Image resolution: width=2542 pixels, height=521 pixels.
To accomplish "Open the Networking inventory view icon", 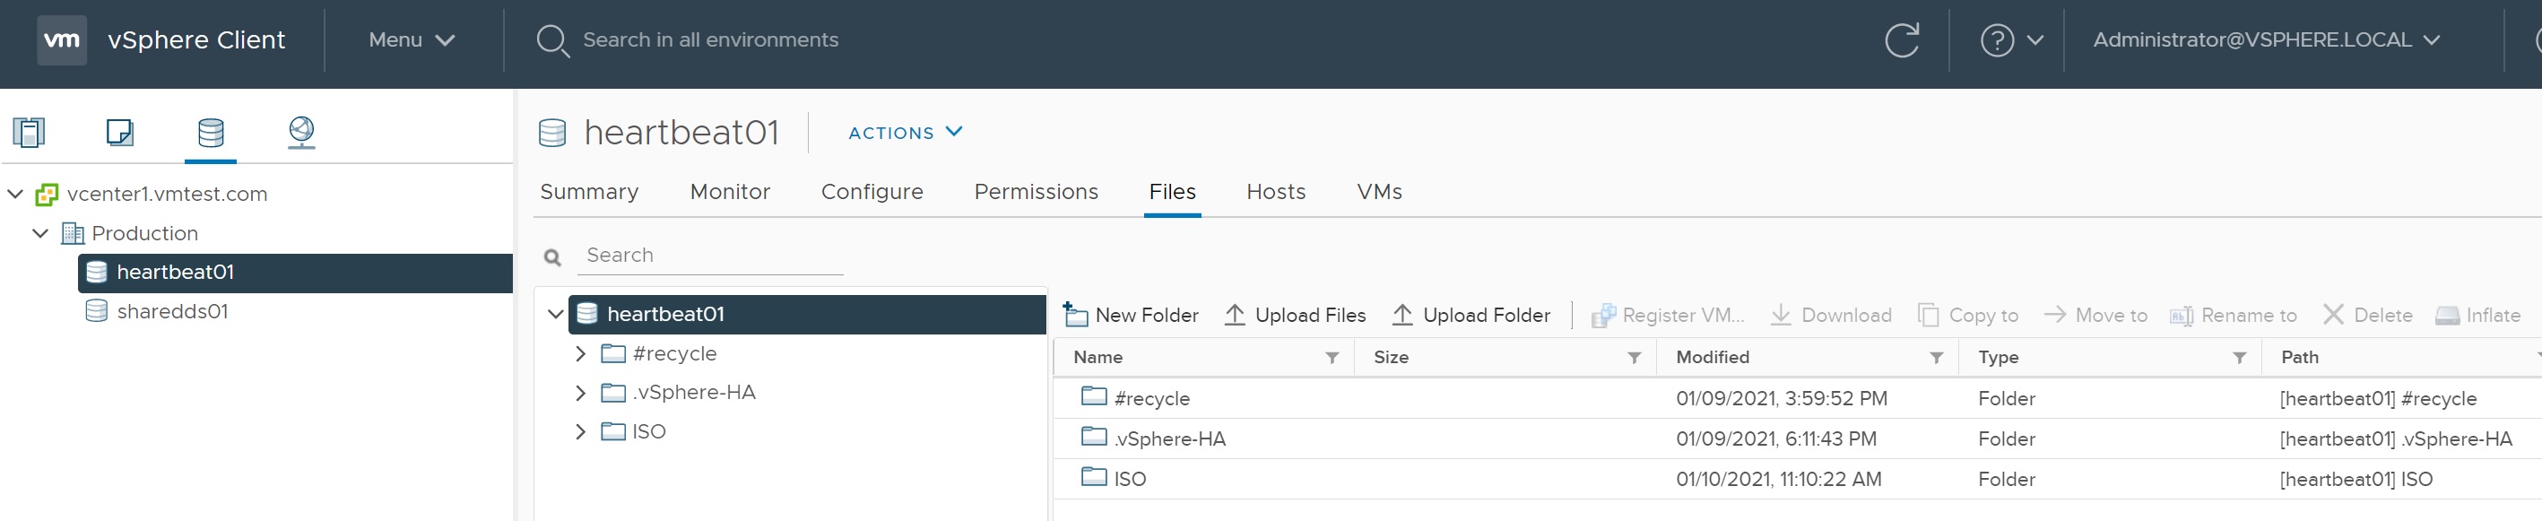I will click(301, 131).
